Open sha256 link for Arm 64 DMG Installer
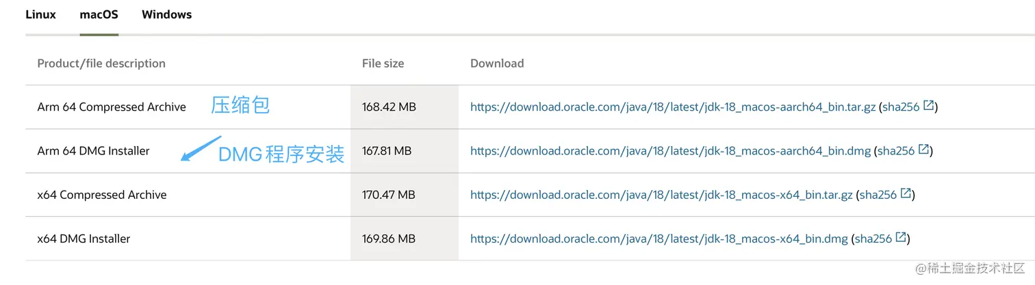Image resolution: width=1035 pixels, height=285 pixels. pyautogui.click(x=896, y=151)
